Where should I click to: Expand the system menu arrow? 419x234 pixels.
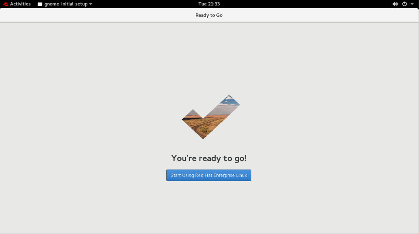pos(412,4)
